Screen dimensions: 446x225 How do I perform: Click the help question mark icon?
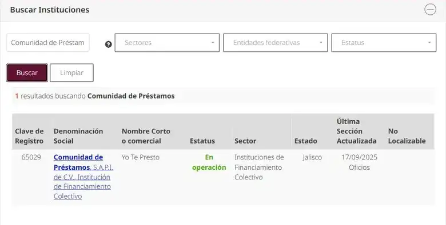click(109, 44)
